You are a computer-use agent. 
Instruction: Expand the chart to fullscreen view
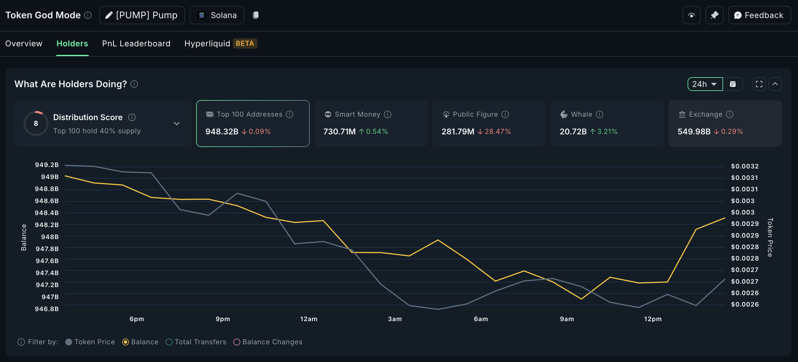(759, 83)
